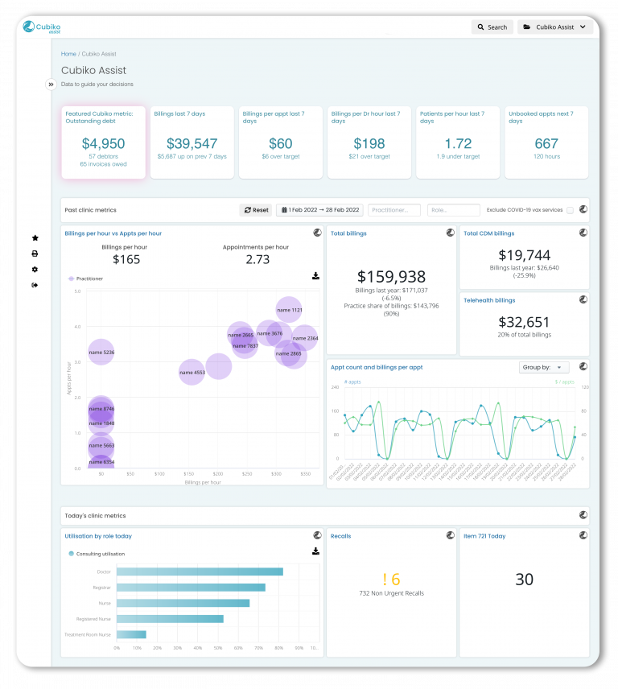Click the Total CDM billings title
The width and height of the screenshot is (618, 689).
[489, 233]
